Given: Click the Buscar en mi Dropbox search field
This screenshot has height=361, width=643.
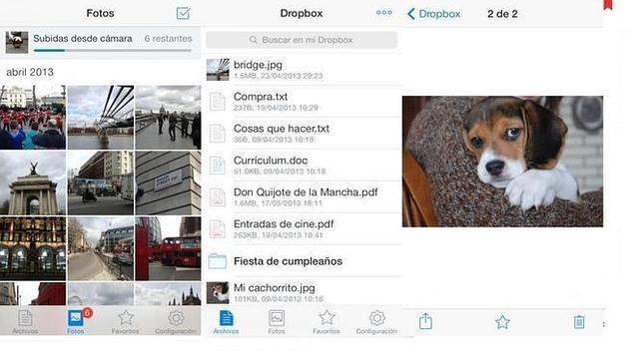Looking at the screenshot, I should 302,40.
